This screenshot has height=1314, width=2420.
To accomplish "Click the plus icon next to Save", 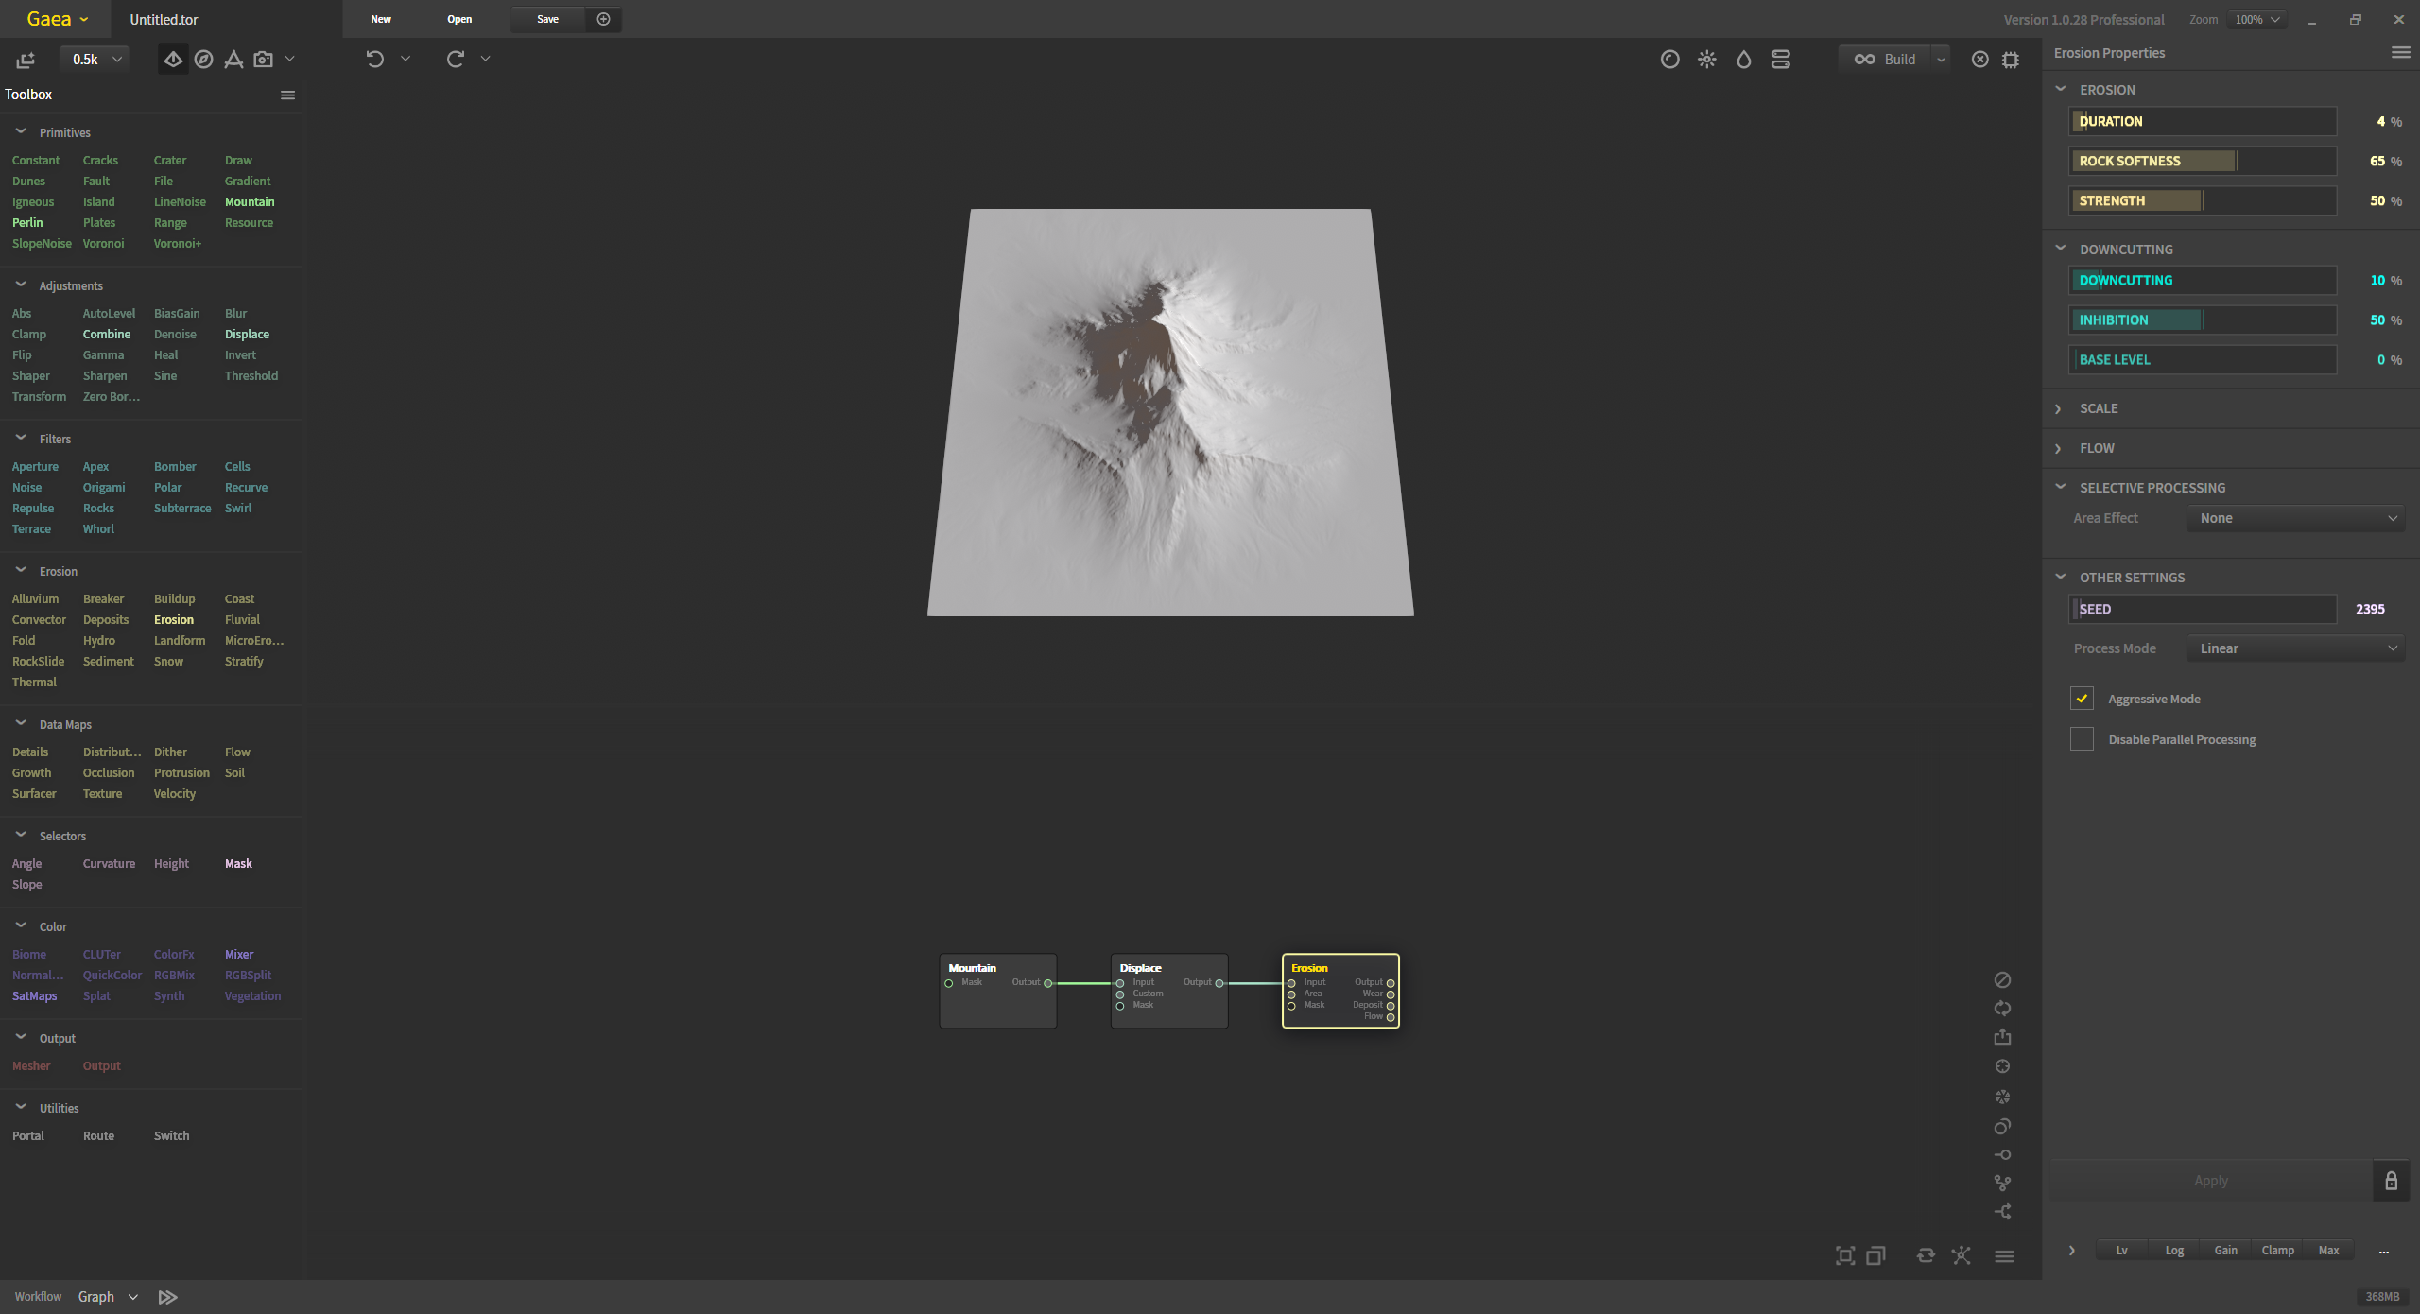I will (x=603, y=19).
